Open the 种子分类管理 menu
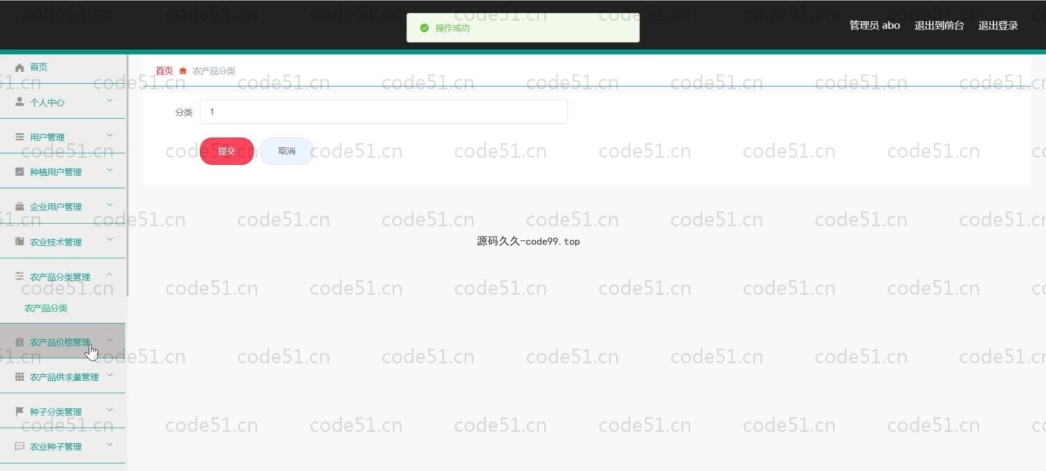The width and height of the screenshot is (1046, 471). coord(63,411)
